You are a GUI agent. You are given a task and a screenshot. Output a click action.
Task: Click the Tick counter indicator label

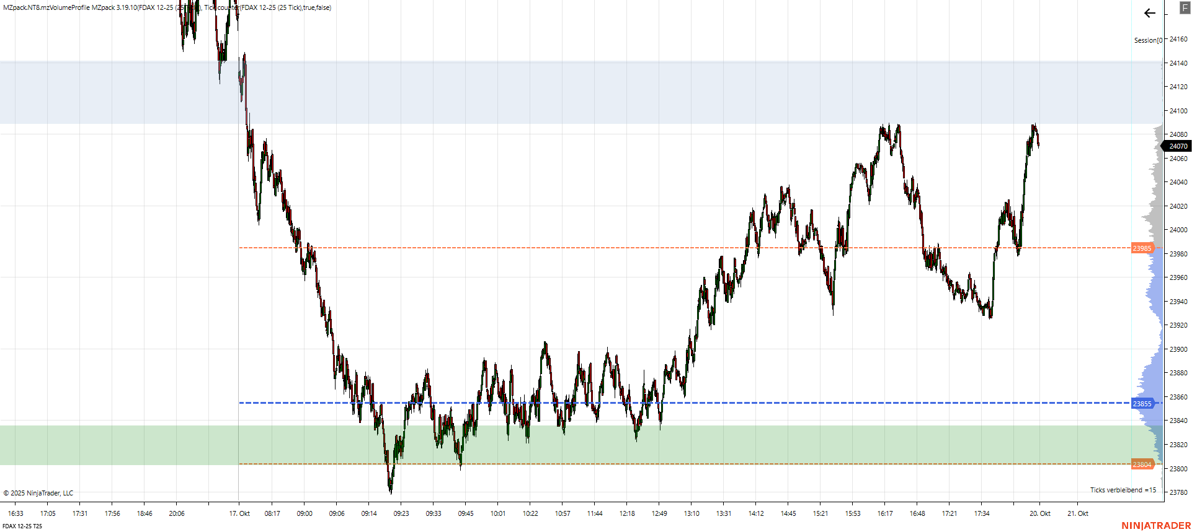pyautogui.click(x=268, y=7)
